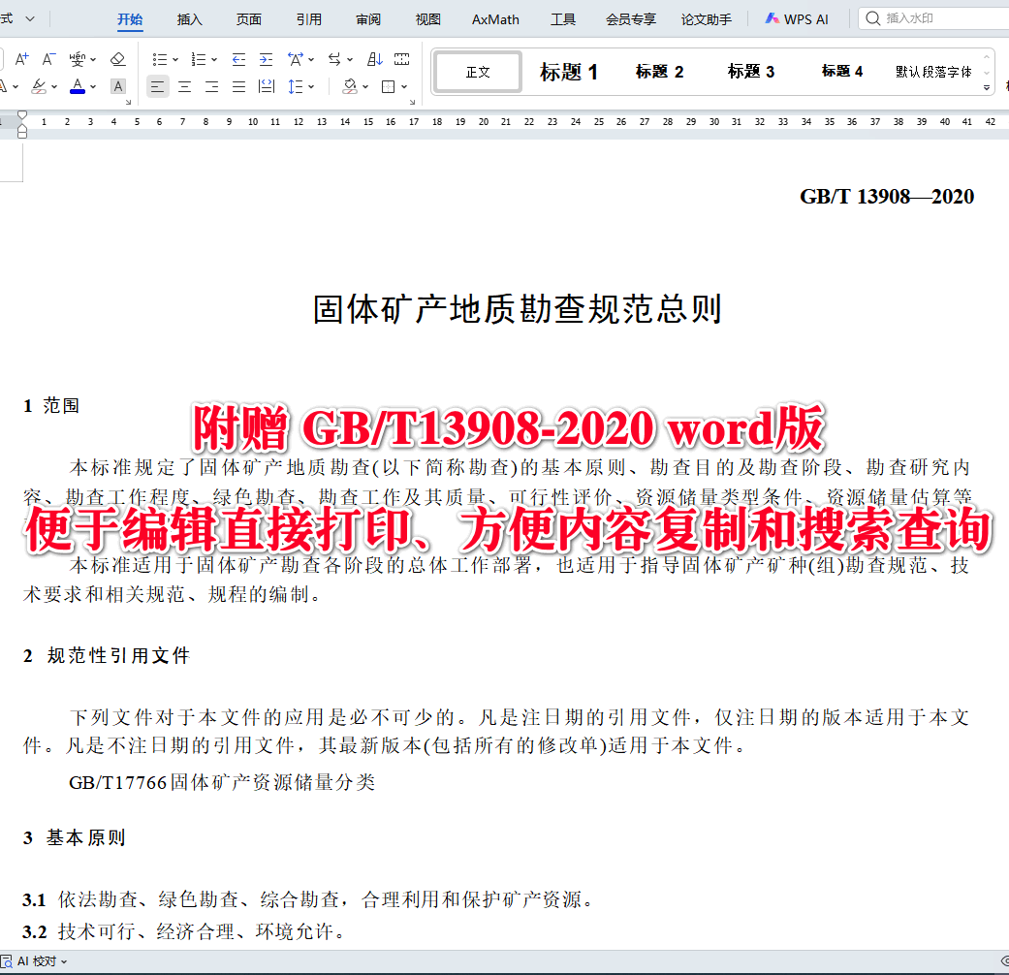
Task: Click the first-line indent marker on ruler
Action: point(22,115)
